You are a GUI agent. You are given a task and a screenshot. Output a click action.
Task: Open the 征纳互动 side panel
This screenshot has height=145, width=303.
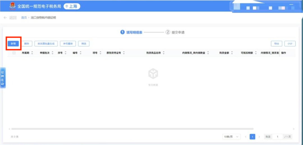pos(3,78)
